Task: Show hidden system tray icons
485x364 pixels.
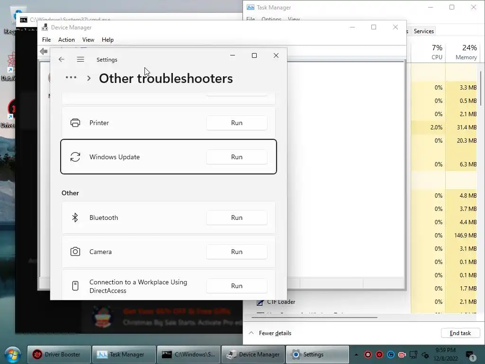Action: (x=356, y=355)
